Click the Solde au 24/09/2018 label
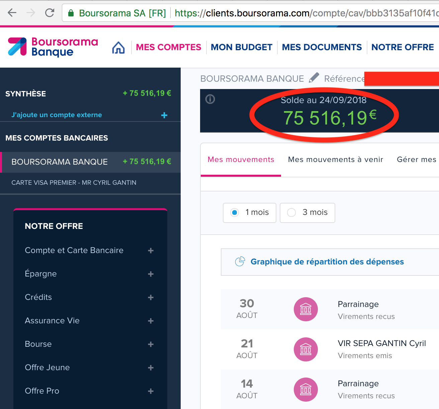439x409 pixels. coord(324,100)
